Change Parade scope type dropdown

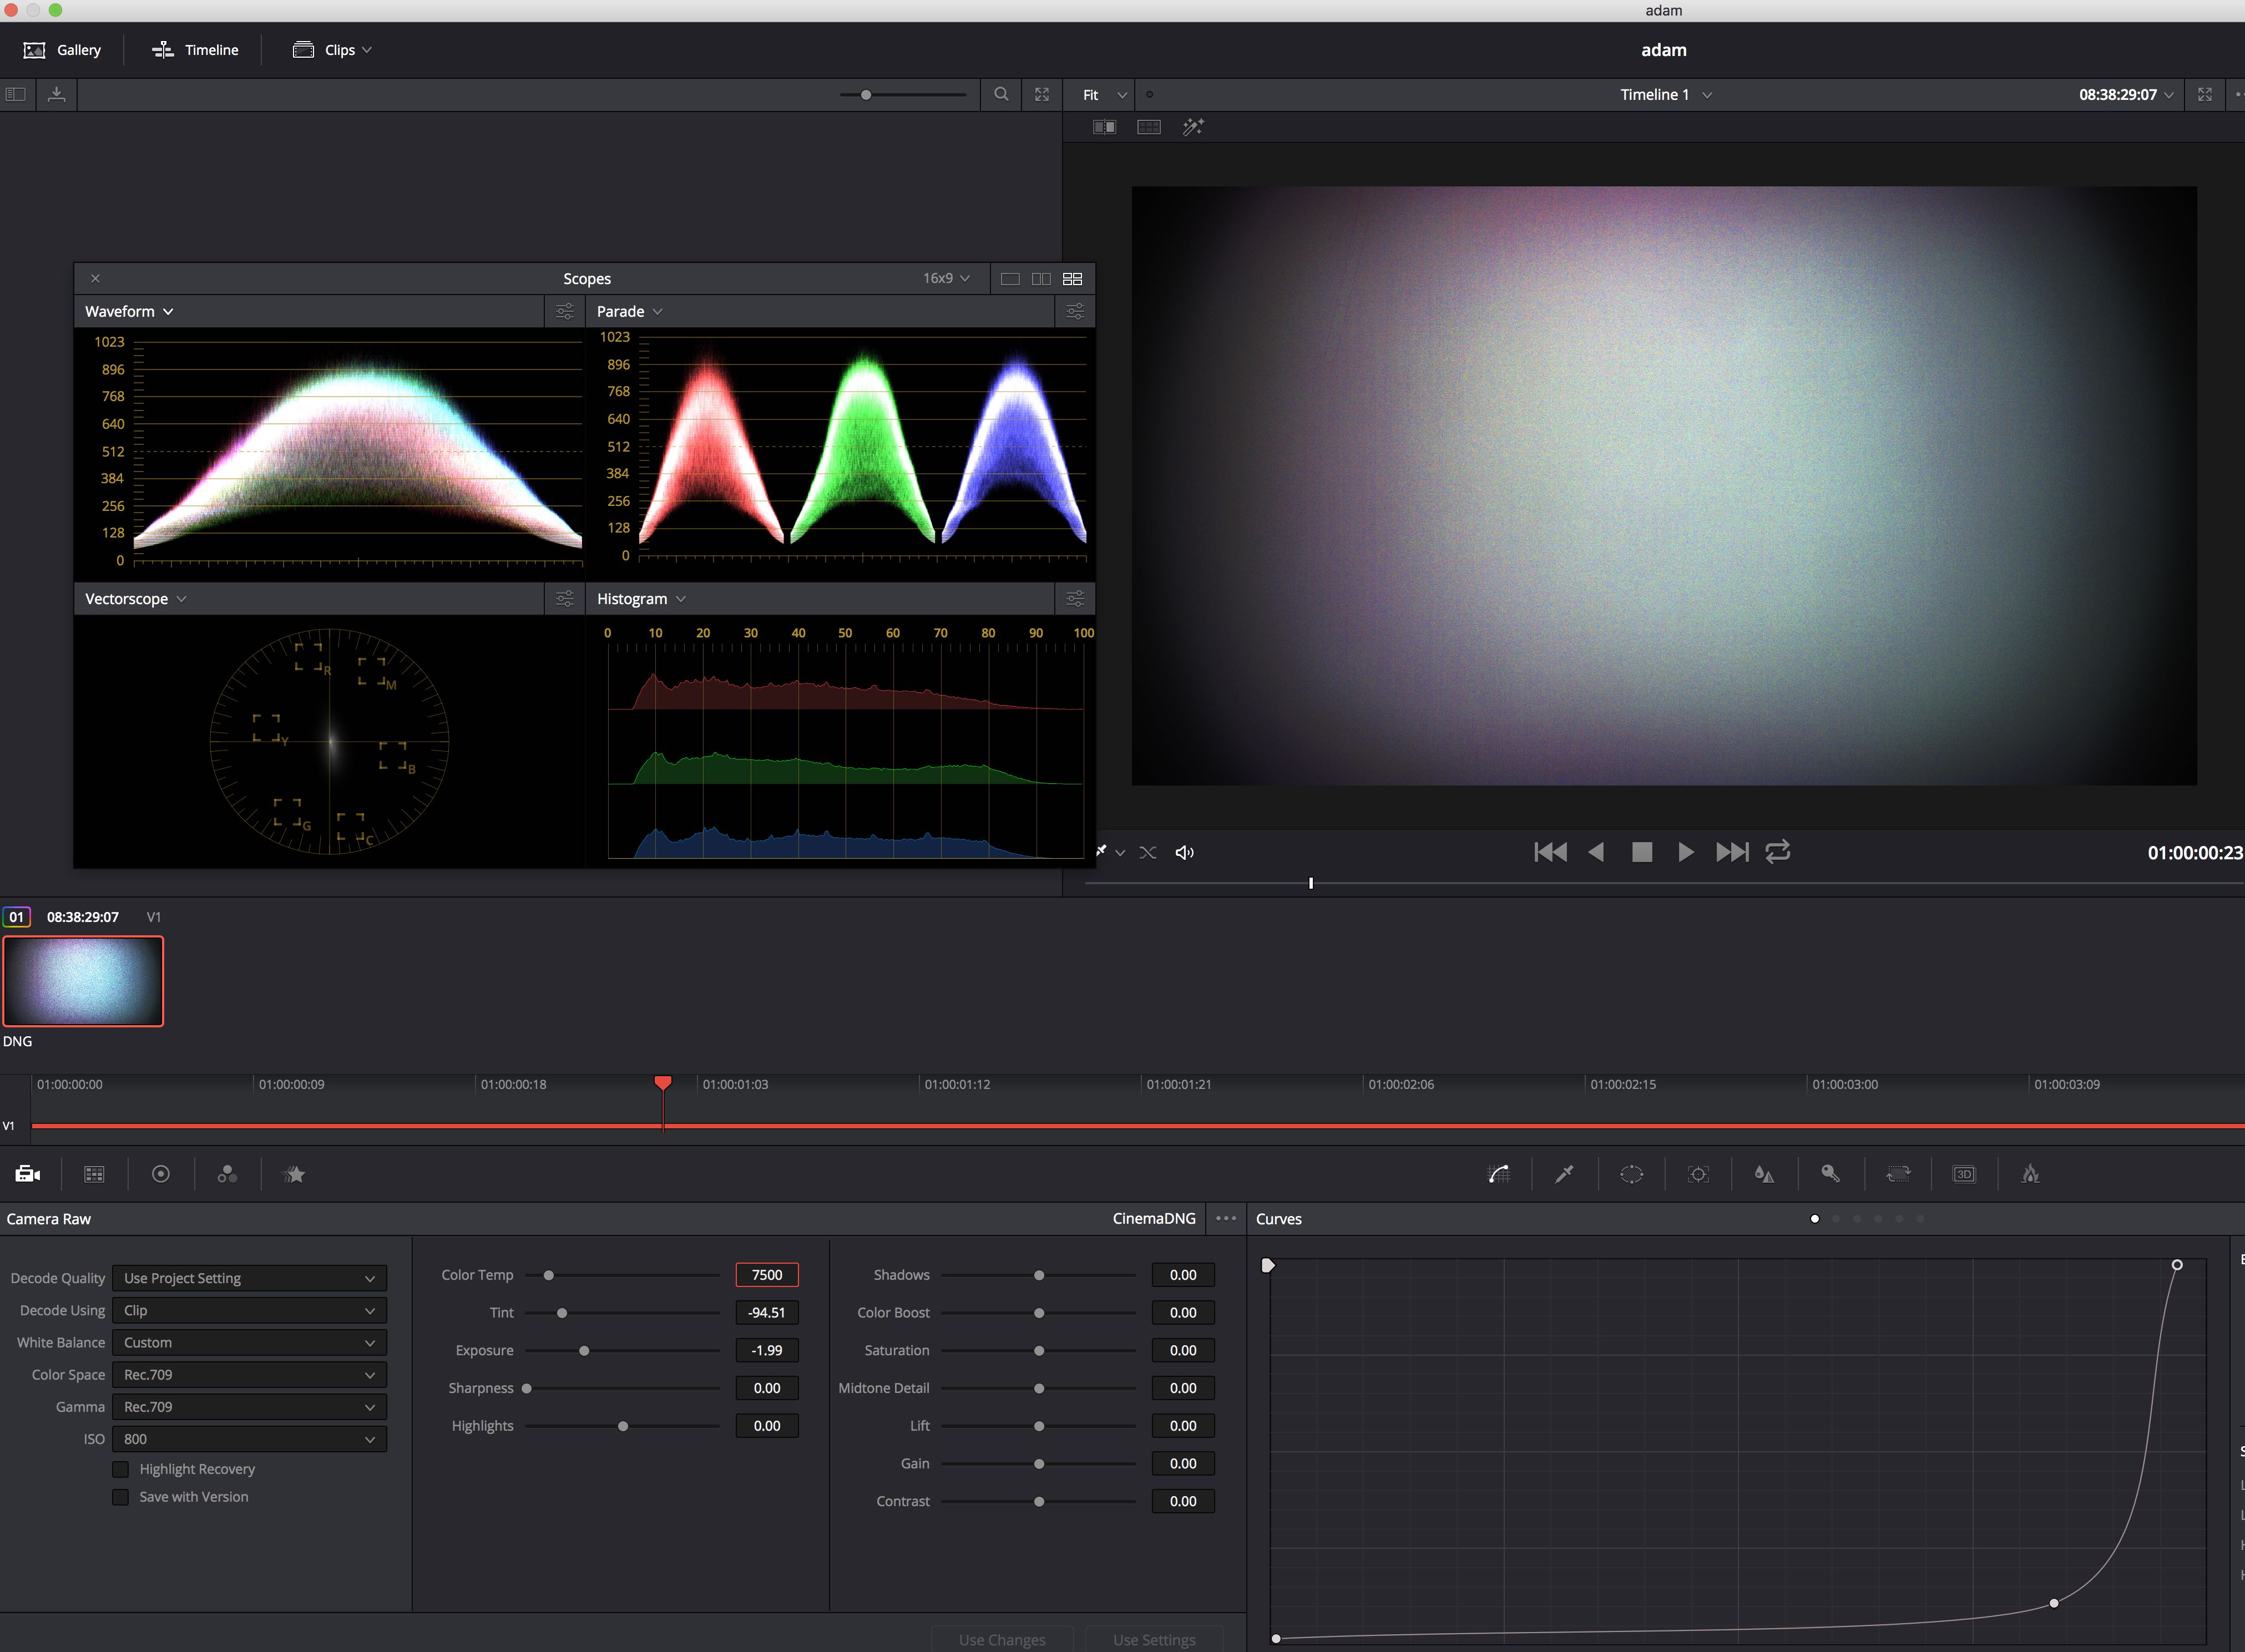[630, 311]
